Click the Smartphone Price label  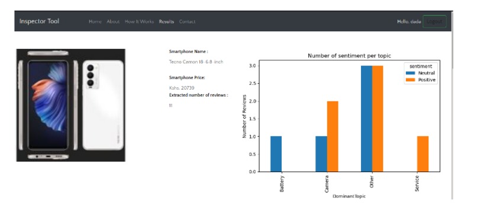[x=187, y=78]
